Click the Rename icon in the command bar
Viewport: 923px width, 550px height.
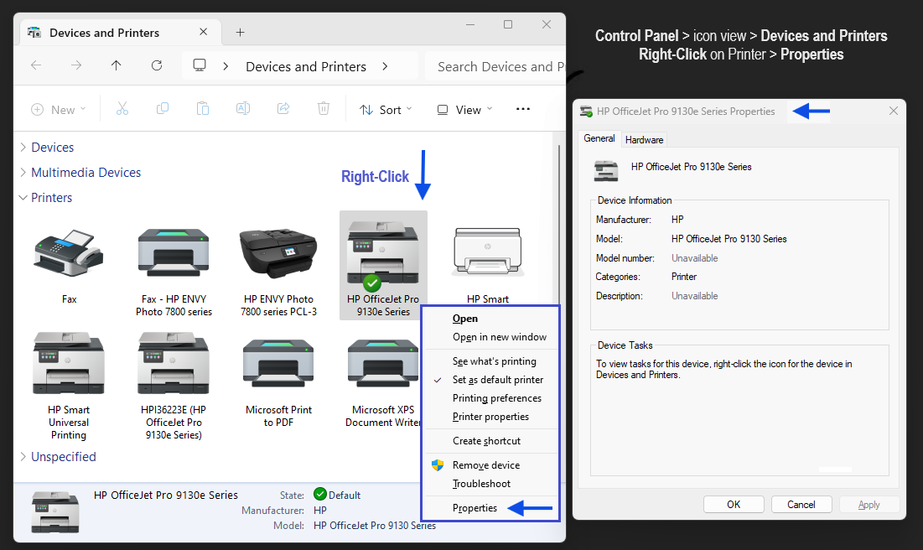coord(243,109)
